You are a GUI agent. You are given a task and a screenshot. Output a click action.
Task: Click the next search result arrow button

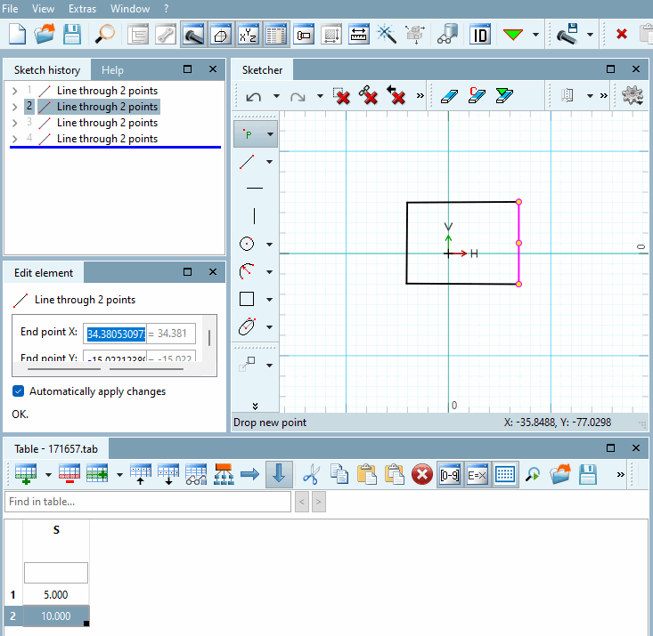pos(319,502)
